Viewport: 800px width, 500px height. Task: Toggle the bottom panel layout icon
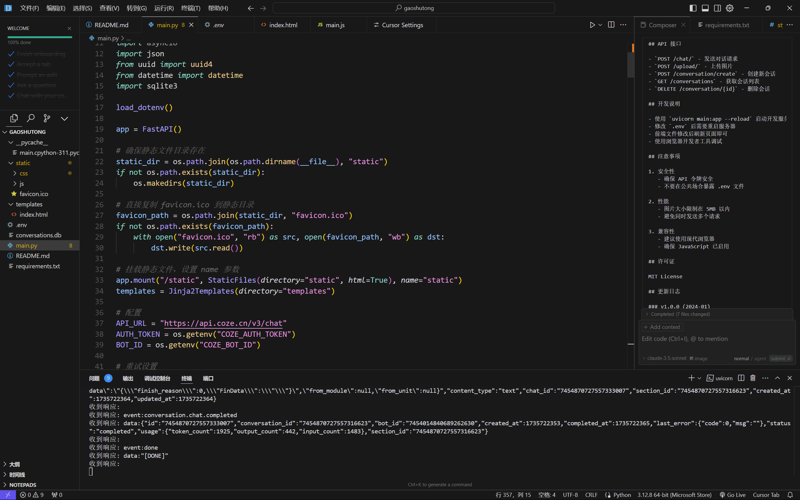click(705, 8)
